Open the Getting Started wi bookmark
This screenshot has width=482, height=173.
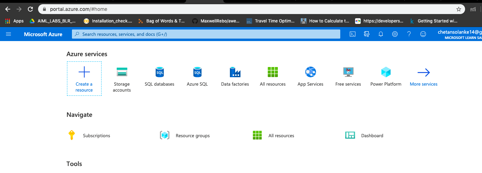pyautogui.click(x=434, y=21)
